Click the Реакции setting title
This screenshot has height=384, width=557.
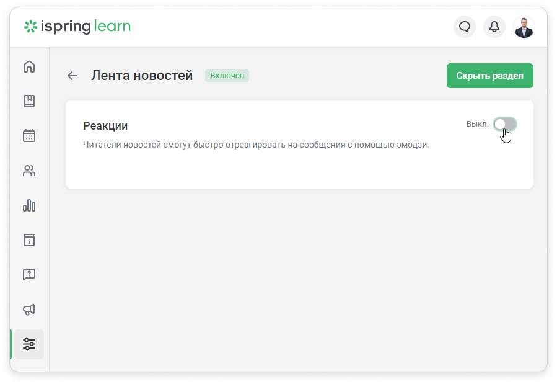point(105,125)
